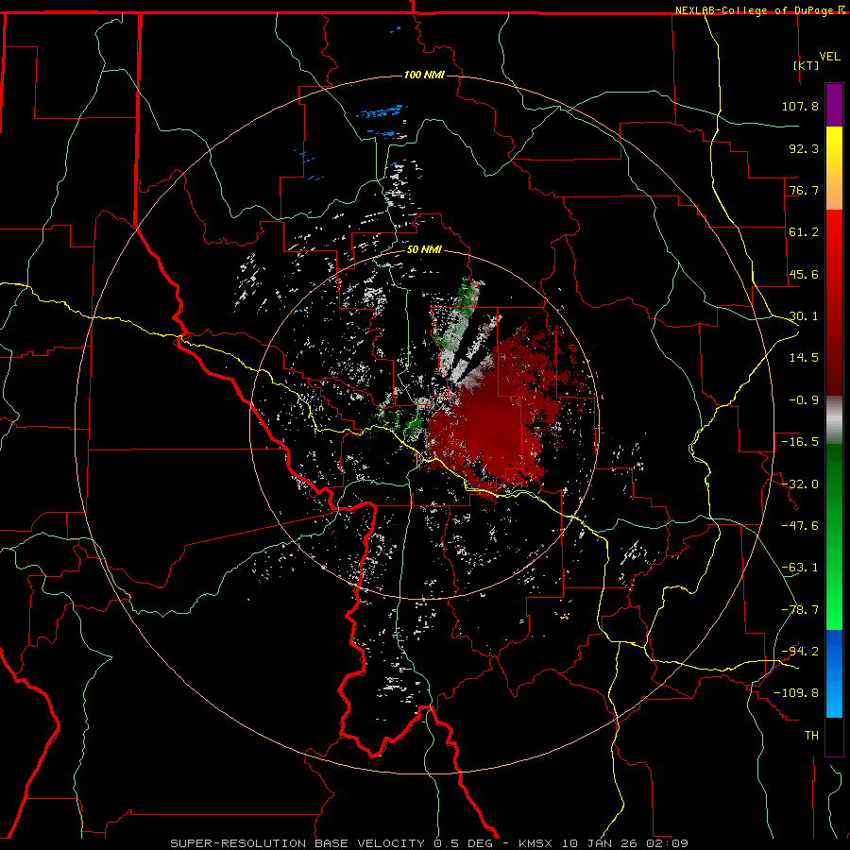
Task: Click the -63.1 velocity scale value
Action: [x=800, y=568]
